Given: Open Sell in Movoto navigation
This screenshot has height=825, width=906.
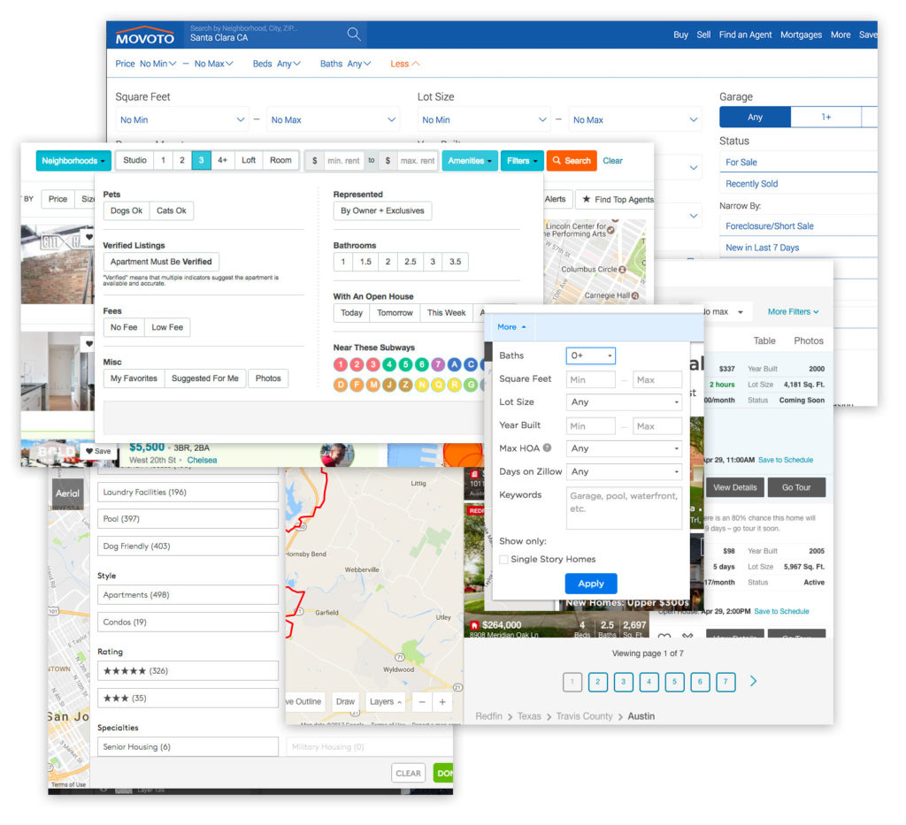Looking at the screenshot, I should pyautogui.click(x=703, y=34).
